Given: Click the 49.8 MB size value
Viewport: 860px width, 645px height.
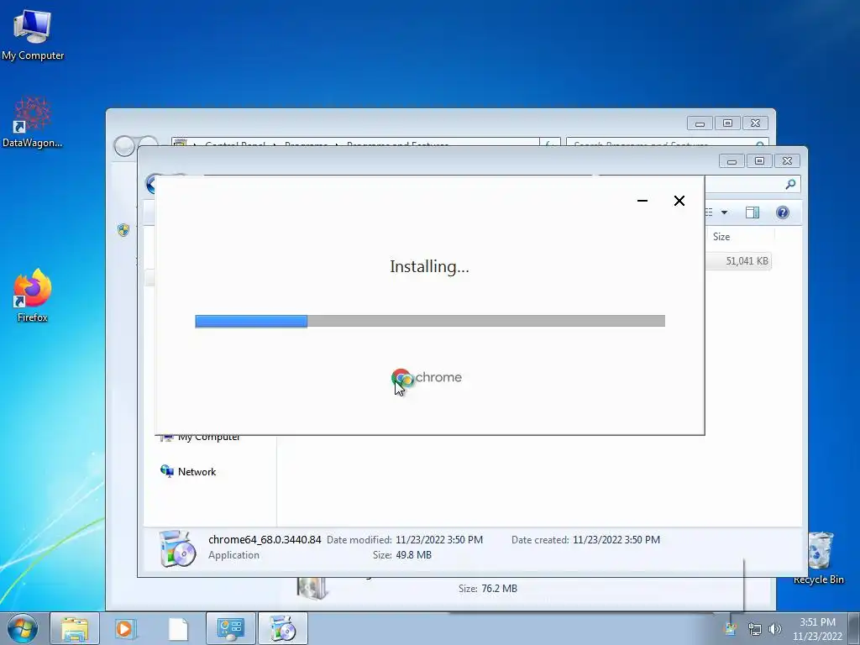Looking at the screenshot, I should click(x=413, y=555).
